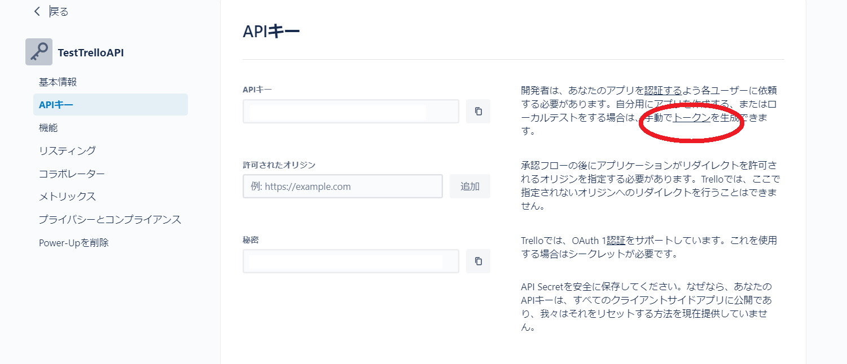Select コラボレーター in the sidebar

[x=72, y=174]
